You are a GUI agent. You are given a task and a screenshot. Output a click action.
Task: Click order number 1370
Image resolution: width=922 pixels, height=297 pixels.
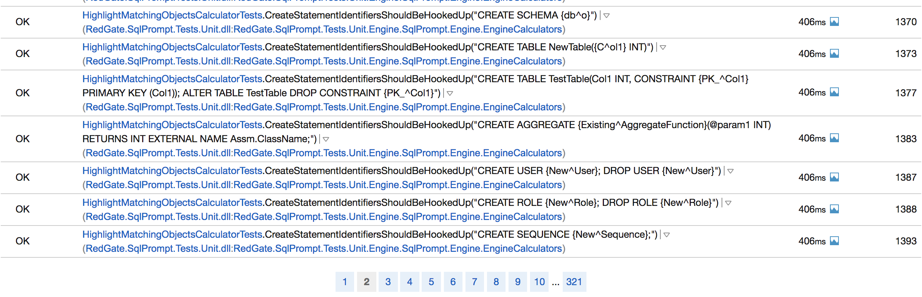click(906, 22)
